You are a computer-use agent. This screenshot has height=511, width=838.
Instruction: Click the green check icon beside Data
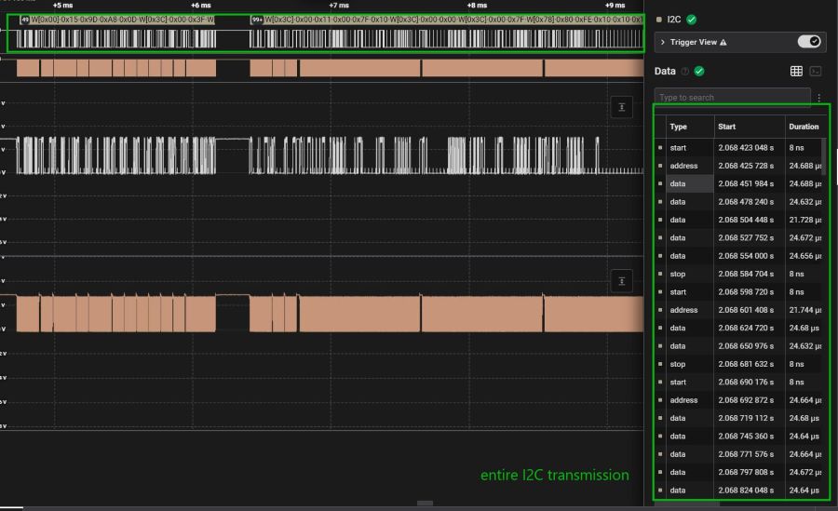[699, 71]
